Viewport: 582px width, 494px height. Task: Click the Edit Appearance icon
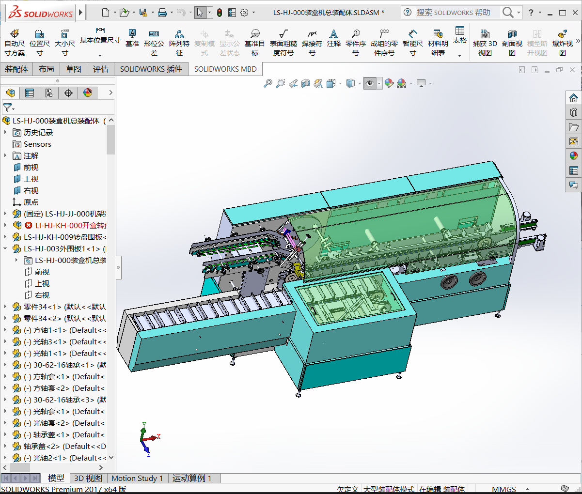coord(389,83)
